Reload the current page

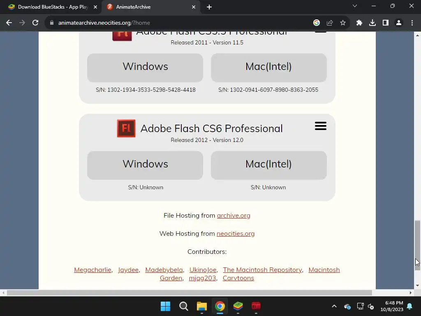[x=35, y=23]
